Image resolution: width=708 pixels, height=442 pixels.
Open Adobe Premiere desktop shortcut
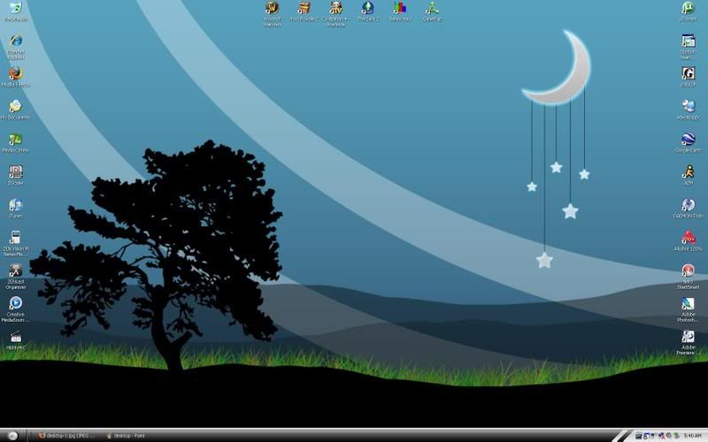tap(688, 338)
